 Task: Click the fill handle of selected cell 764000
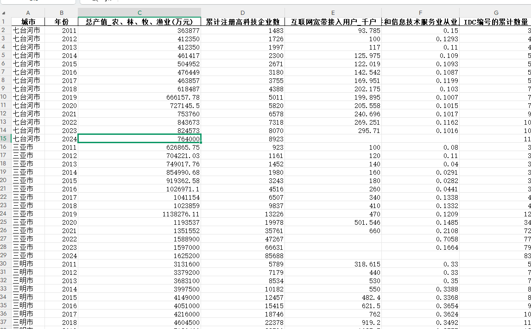[201, 143]
